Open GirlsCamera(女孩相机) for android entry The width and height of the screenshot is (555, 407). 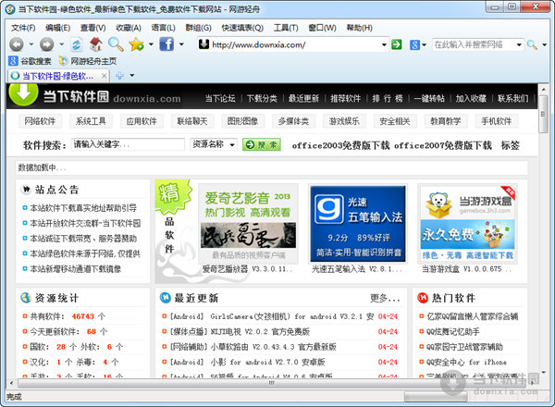tap(270, 316)
